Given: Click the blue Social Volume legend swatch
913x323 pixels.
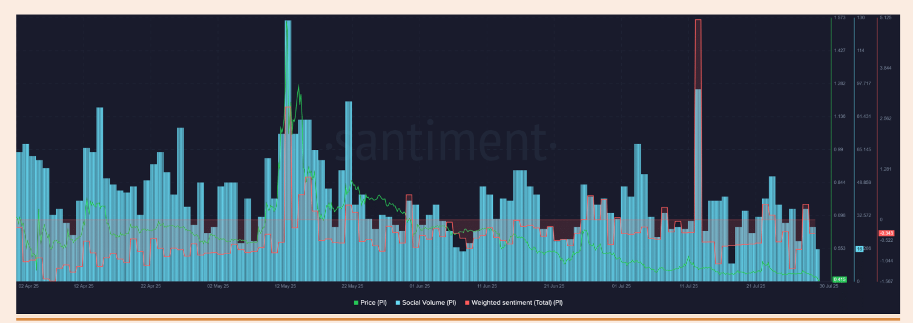Looking at the screenshot, I should [x=398, y=302].
